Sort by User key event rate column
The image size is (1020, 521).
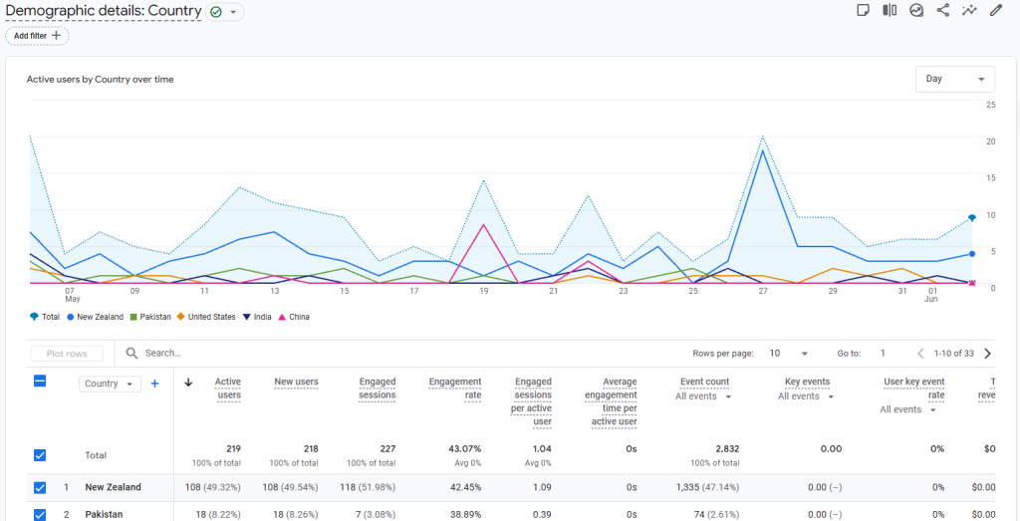914,389
